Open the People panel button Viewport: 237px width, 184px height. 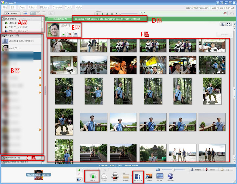(x=196, y=170)
